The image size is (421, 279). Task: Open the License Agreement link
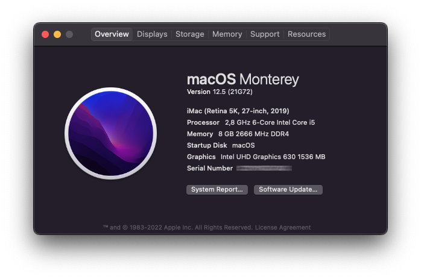[x=283, y=228]
